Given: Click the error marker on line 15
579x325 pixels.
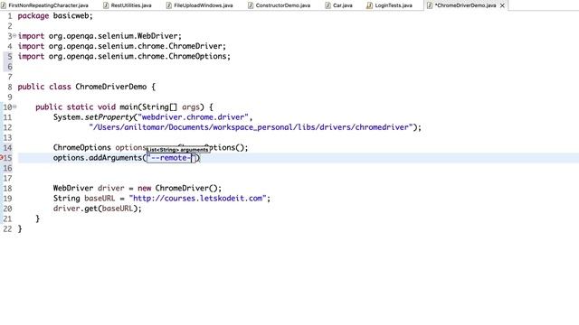Looking at the screenshot, I should [x=1, y=158].
